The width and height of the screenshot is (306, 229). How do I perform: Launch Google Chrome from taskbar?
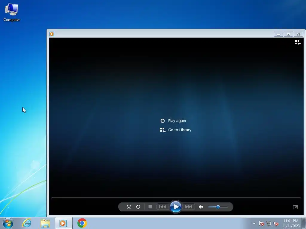click(82, 223)
